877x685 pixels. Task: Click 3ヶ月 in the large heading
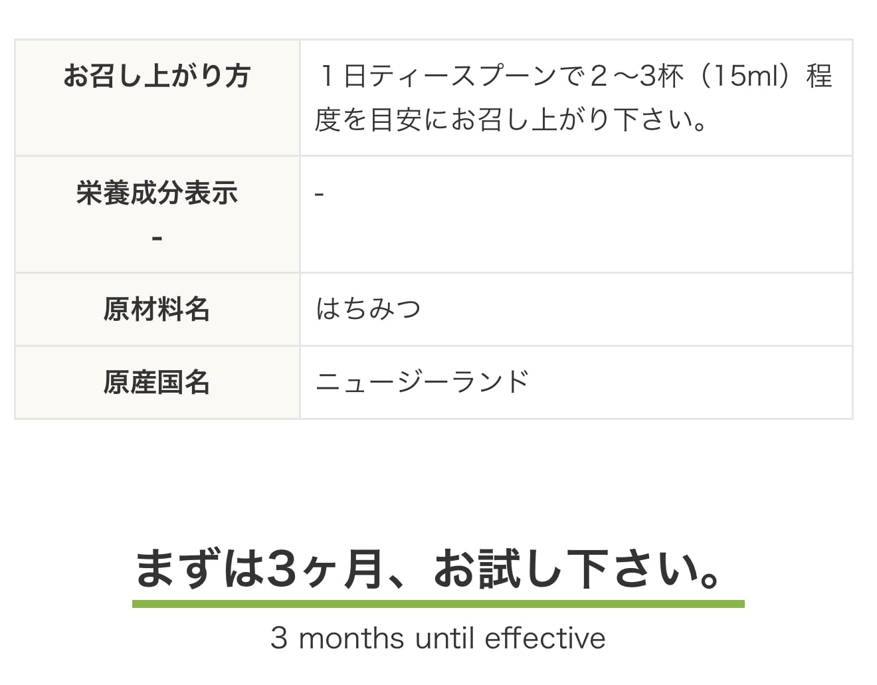click(325, 569)
